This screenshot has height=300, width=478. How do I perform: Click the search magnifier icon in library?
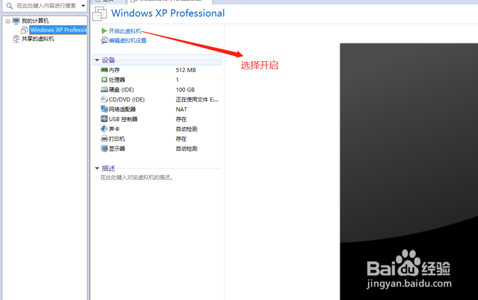coord(10,6)
